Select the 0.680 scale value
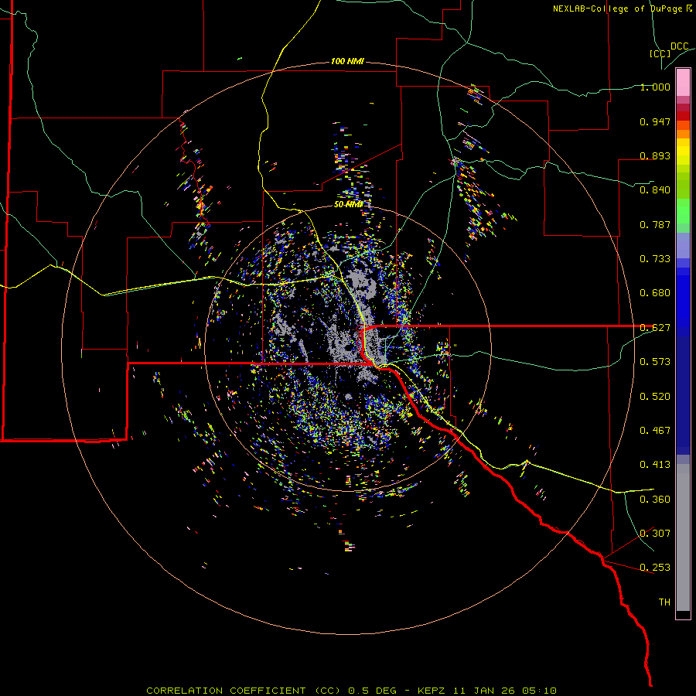The height and width of the screenshot is (696, 696). (x=655, y=292)
